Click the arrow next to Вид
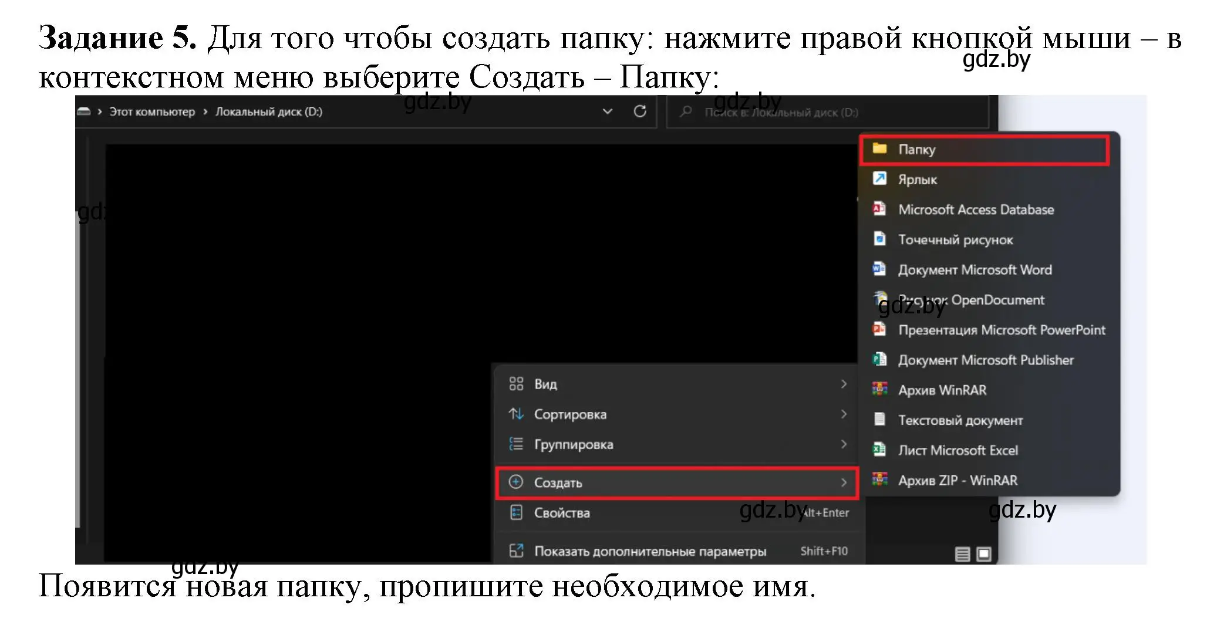1217x618 pixels. click(x=844, y=384)
